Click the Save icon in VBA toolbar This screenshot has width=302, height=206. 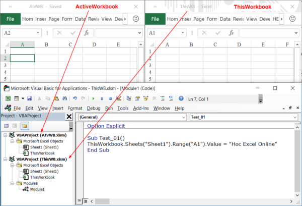pos(29,99)
